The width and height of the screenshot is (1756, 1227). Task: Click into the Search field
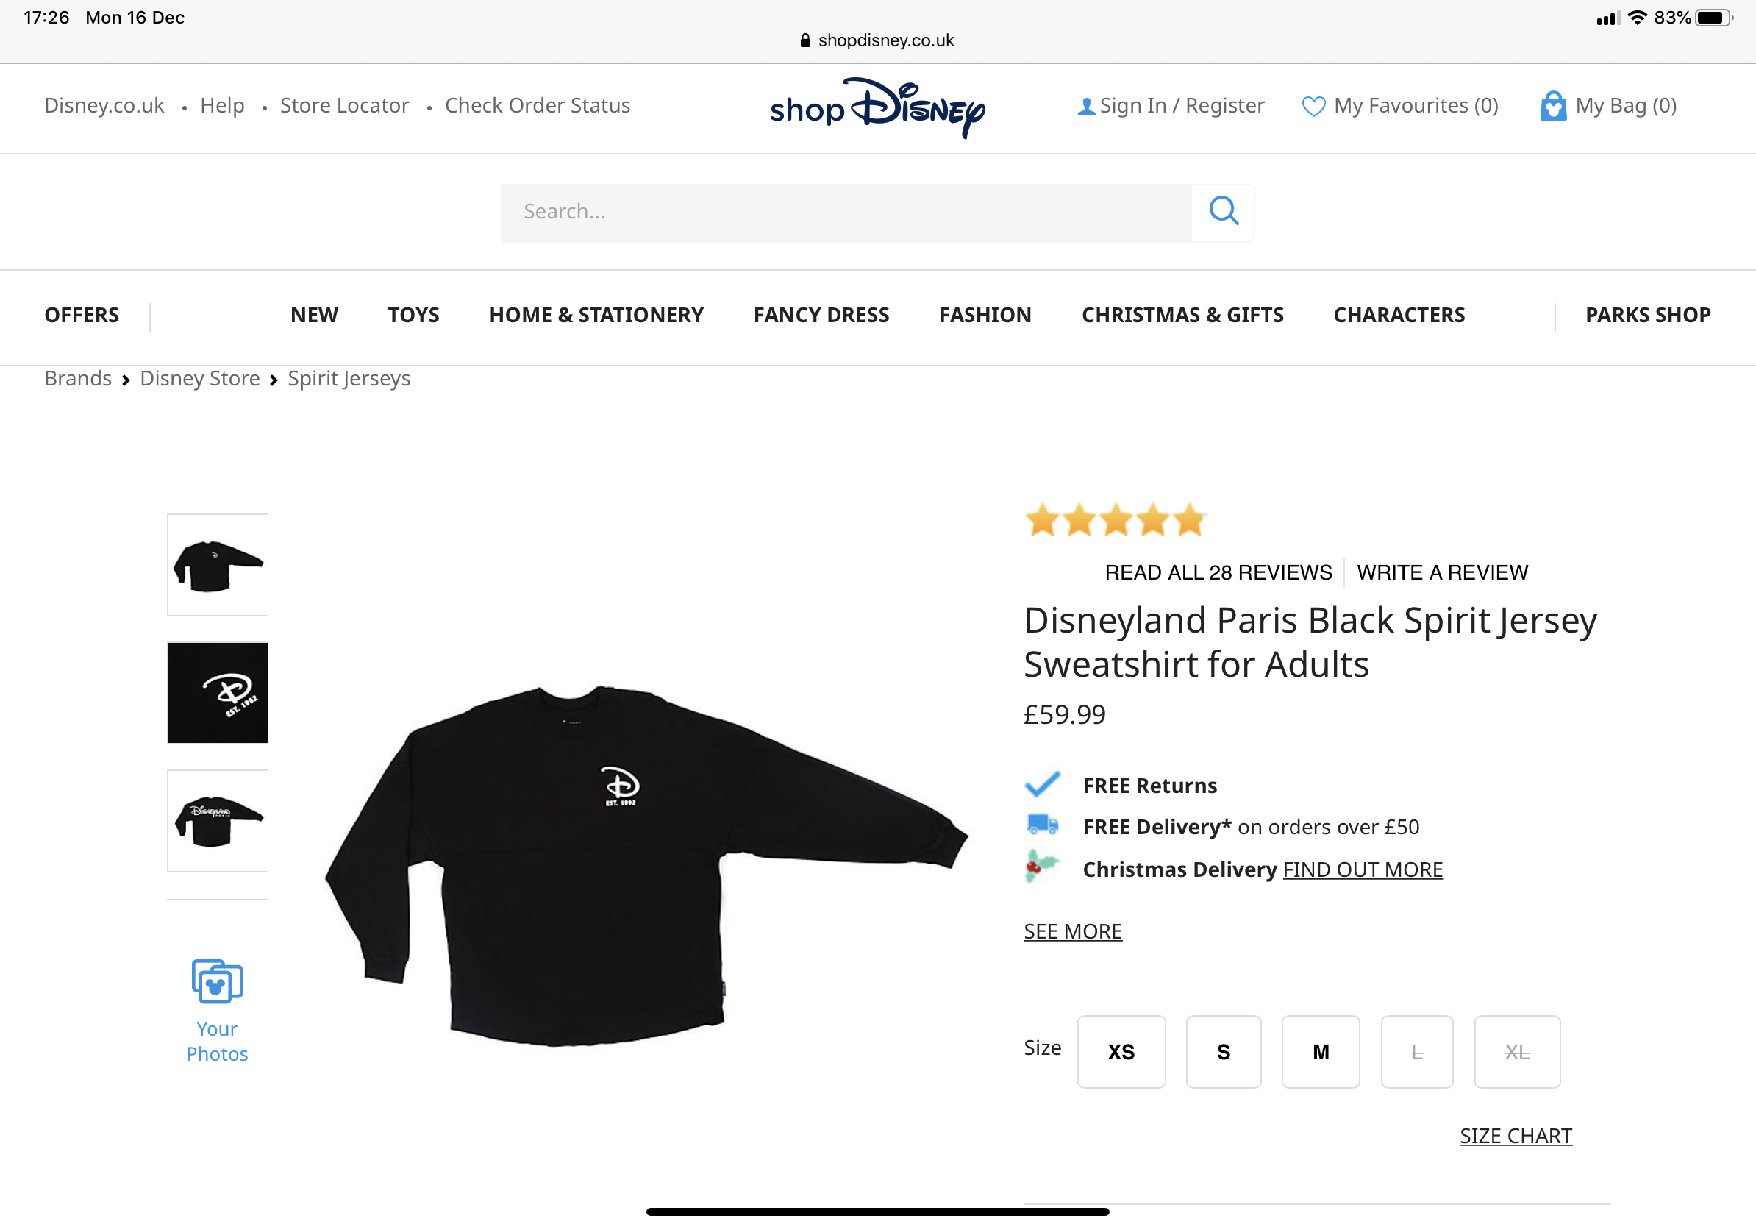point(846,212)
